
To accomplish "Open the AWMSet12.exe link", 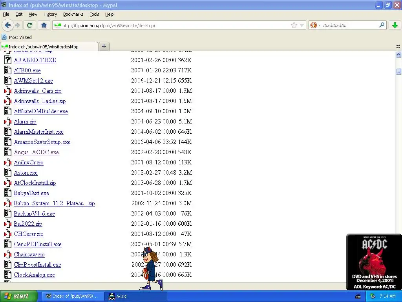I will 33,81.
